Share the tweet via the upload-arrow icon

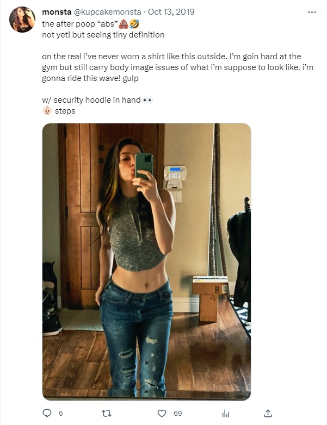coord(268,413)
